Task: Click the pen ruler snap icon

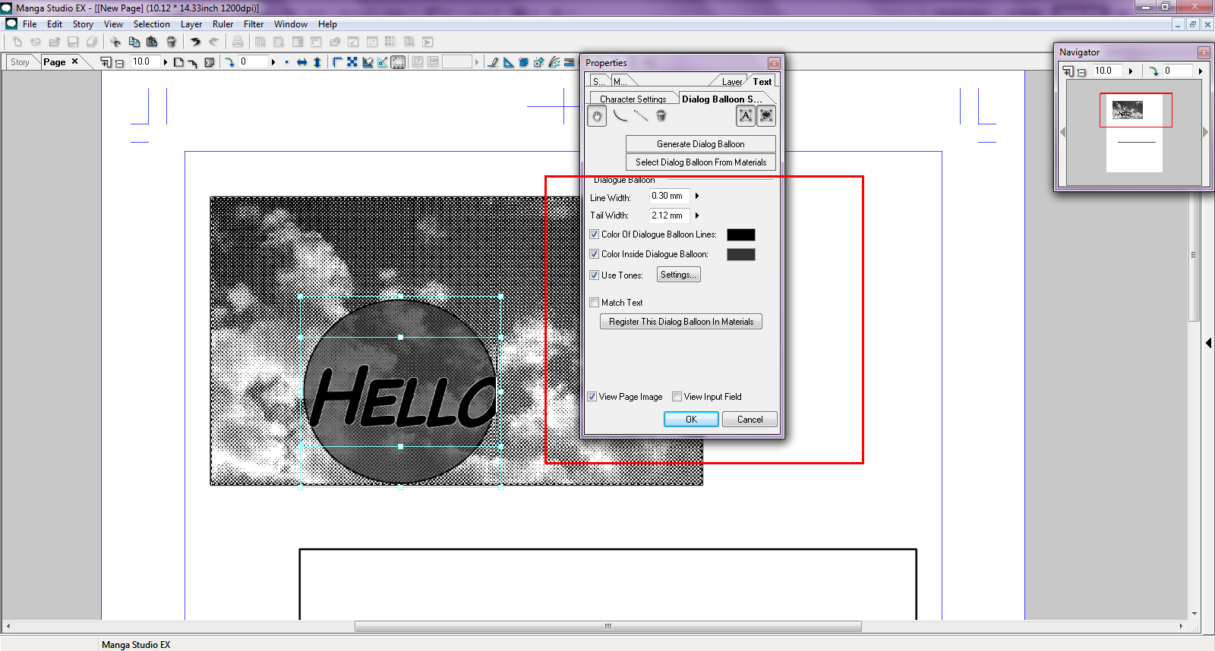Action: point(493,62)
